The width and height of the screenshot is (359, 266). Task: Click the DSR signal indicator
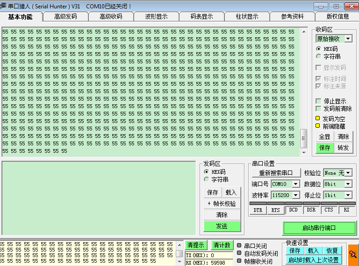(311, 210)
